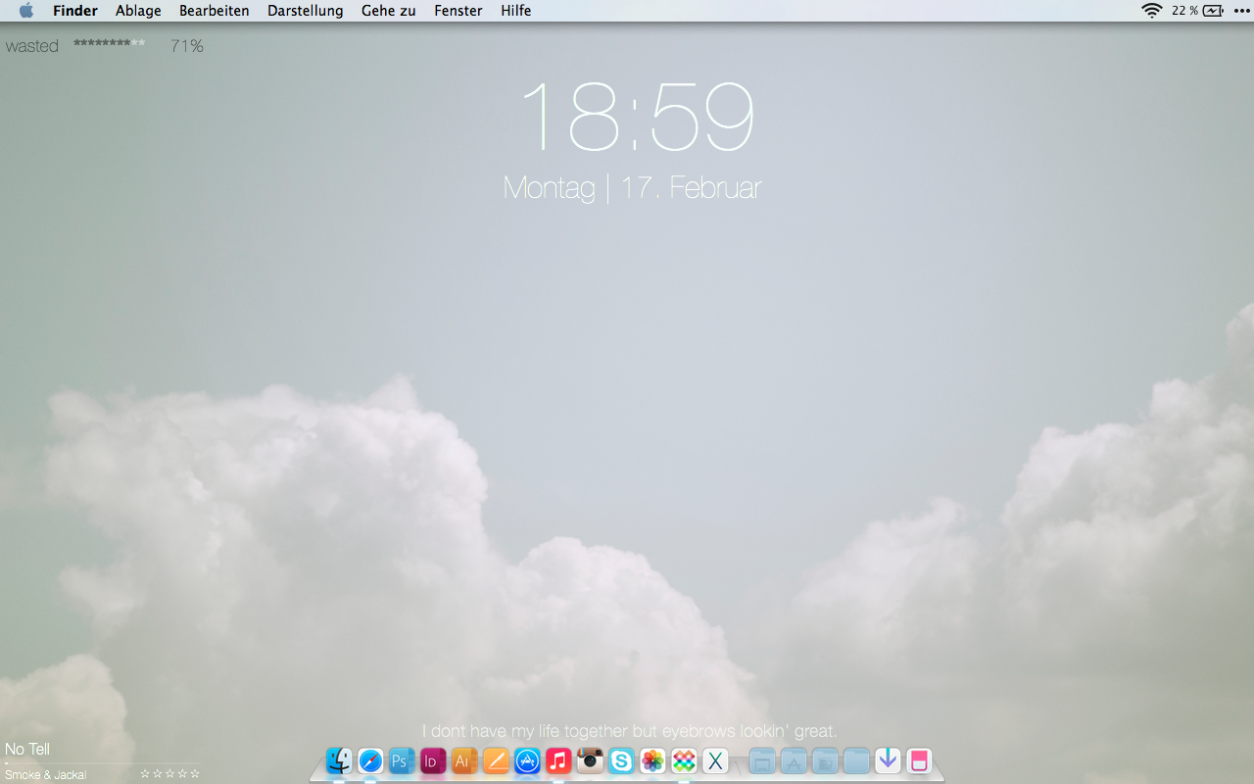
Task: Open the Ablage menu
Action: point(138,11)
